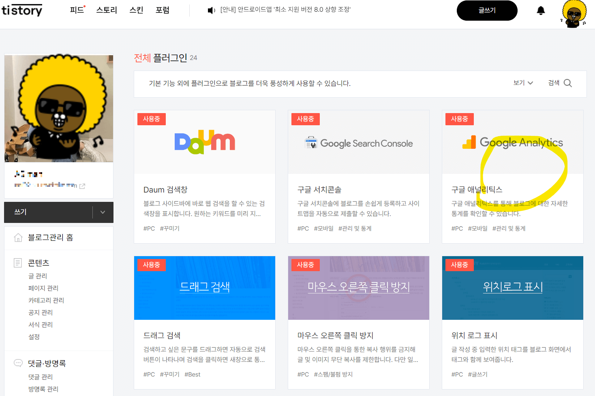
Task: Open 설정 under 콘텐츠
Action: coord(34,337)
